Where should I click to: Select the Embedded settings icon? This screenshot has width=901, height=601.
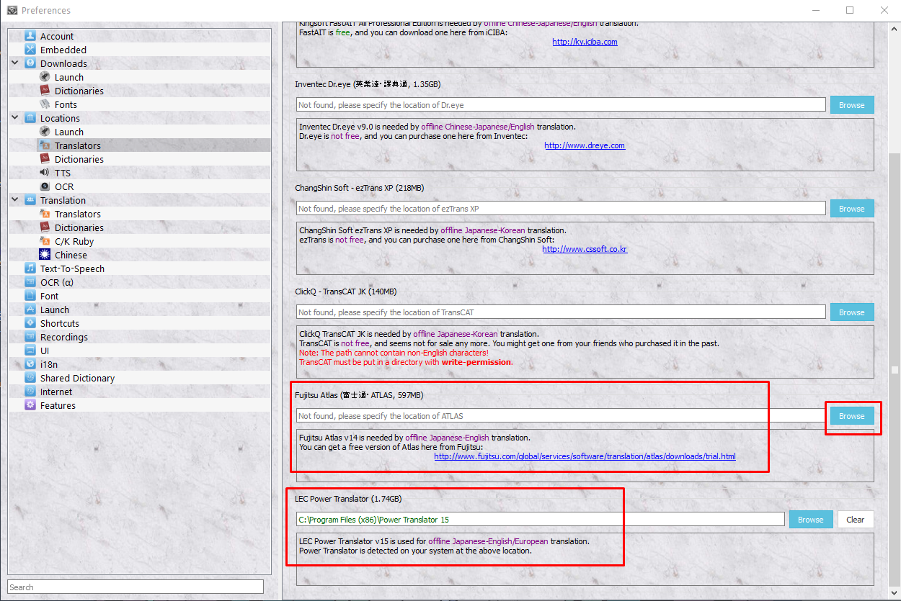click(30, 50)
